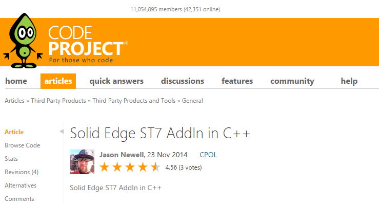Image resolution: width=379 pixels, height=205 pixels.
Task: Select the third rating star
Action: [x=130, y=167]
